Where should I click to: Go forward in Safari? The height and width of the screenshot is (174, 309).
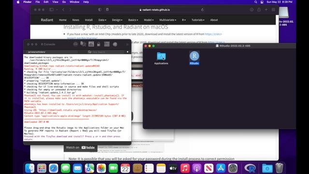(70, 10)
